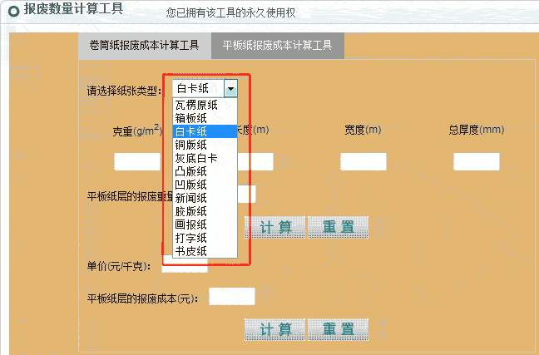
Task: Select 瓦楞原纸 from the paper type list
Action: (196, 105)
